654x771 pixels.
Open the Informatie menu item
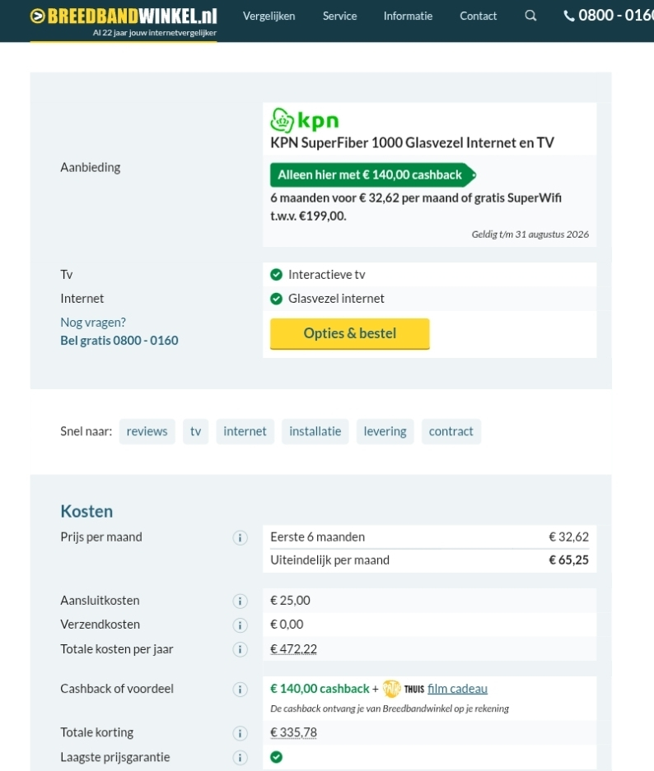[x=408, y=16]
